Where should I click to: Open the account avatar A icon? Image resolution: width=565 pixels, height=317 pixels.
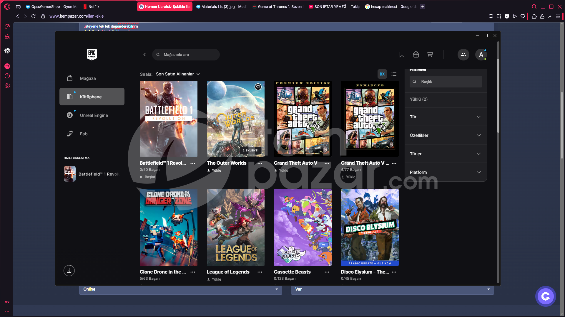(x=481, y=55)
